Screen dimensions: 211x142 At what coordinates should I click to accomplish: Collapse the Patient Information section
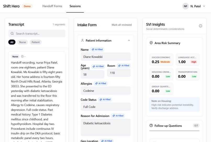pyautogui.click(x=129, y=40)
